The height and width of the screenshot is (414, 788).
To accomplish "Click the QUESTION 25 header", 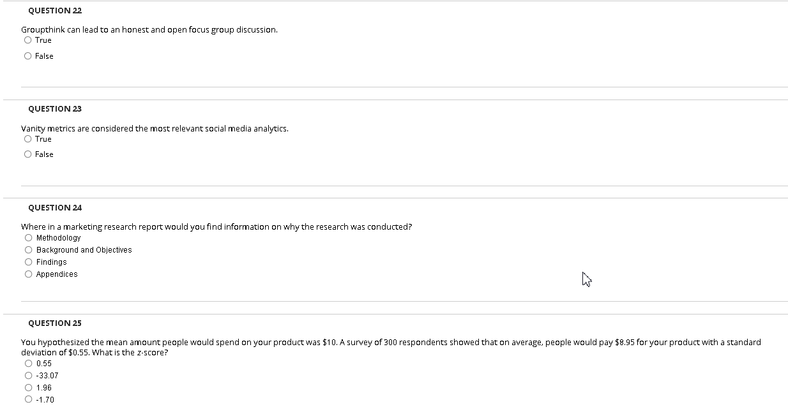I will (x=54, y=323).
